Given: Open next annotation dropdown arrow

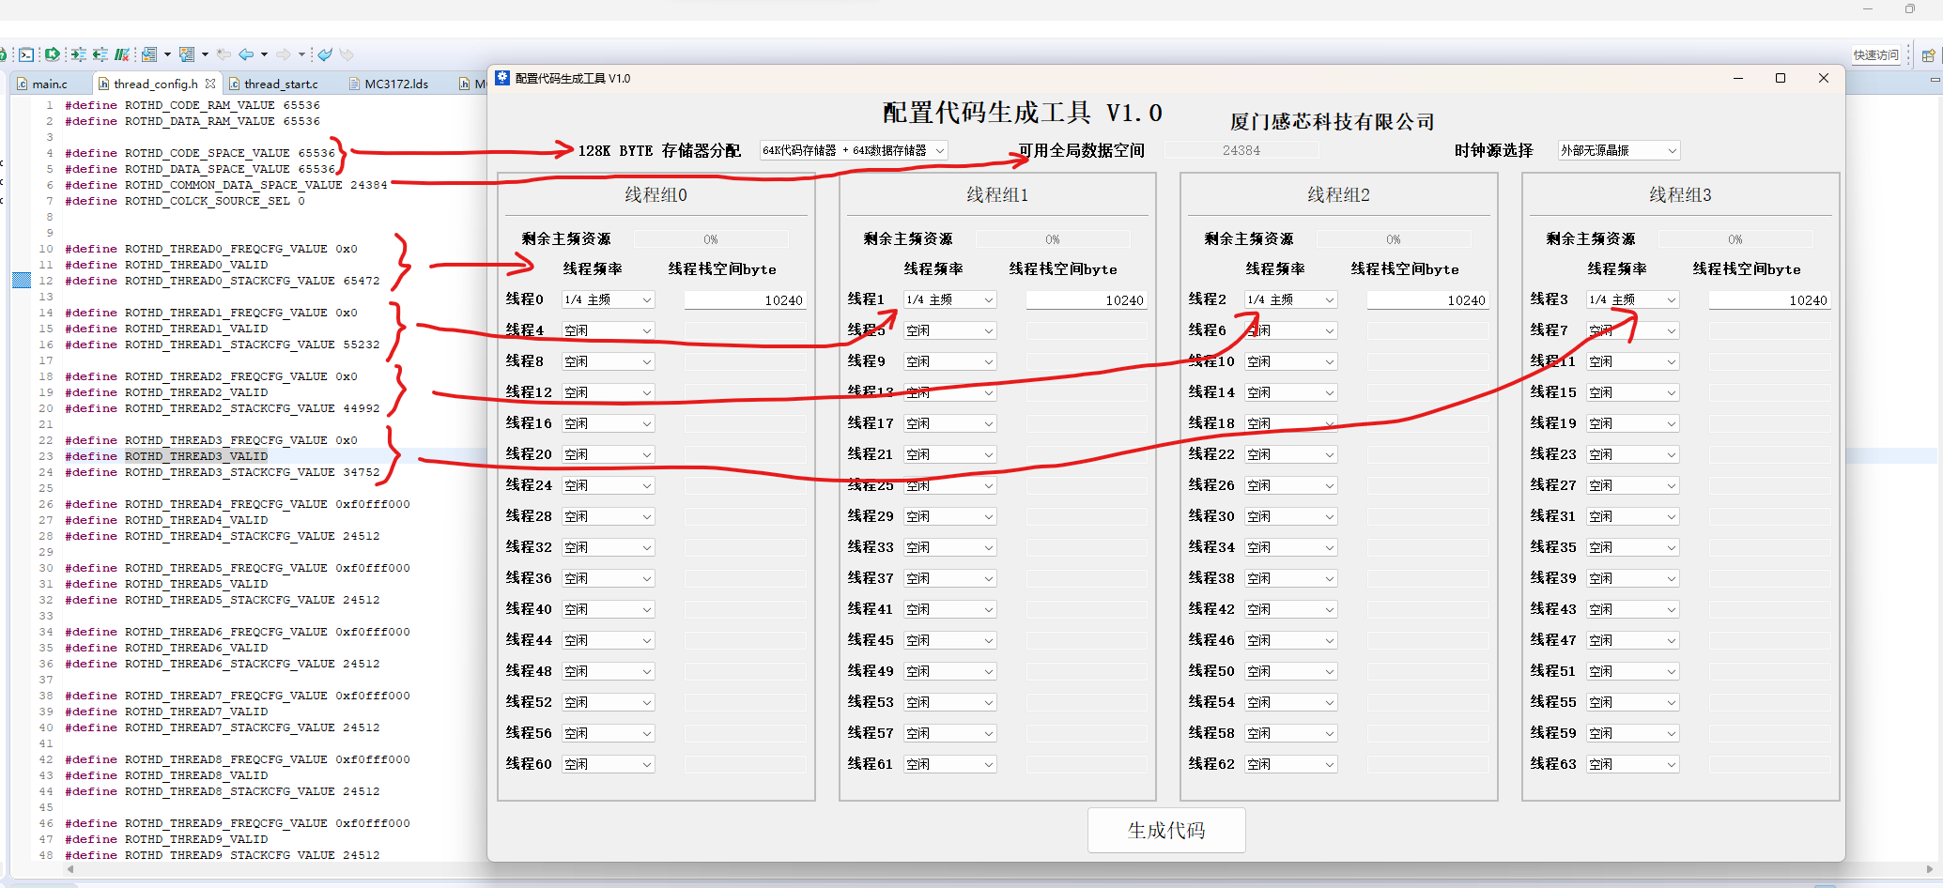Looking at the screenshot, I should click(x=167, y=54).
